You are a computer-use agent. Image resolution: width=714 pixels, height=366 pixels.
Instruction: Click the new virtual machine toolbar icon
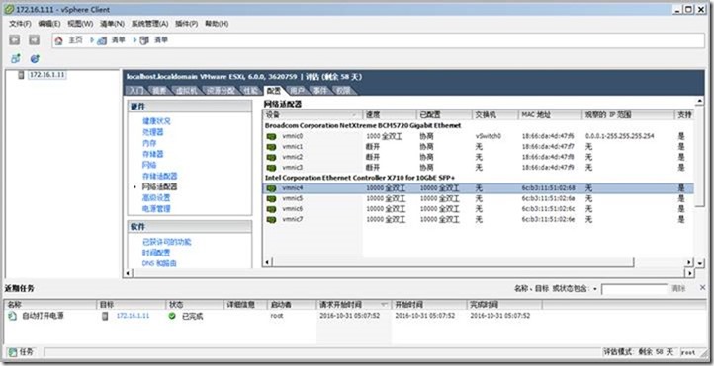click(16, 59)
